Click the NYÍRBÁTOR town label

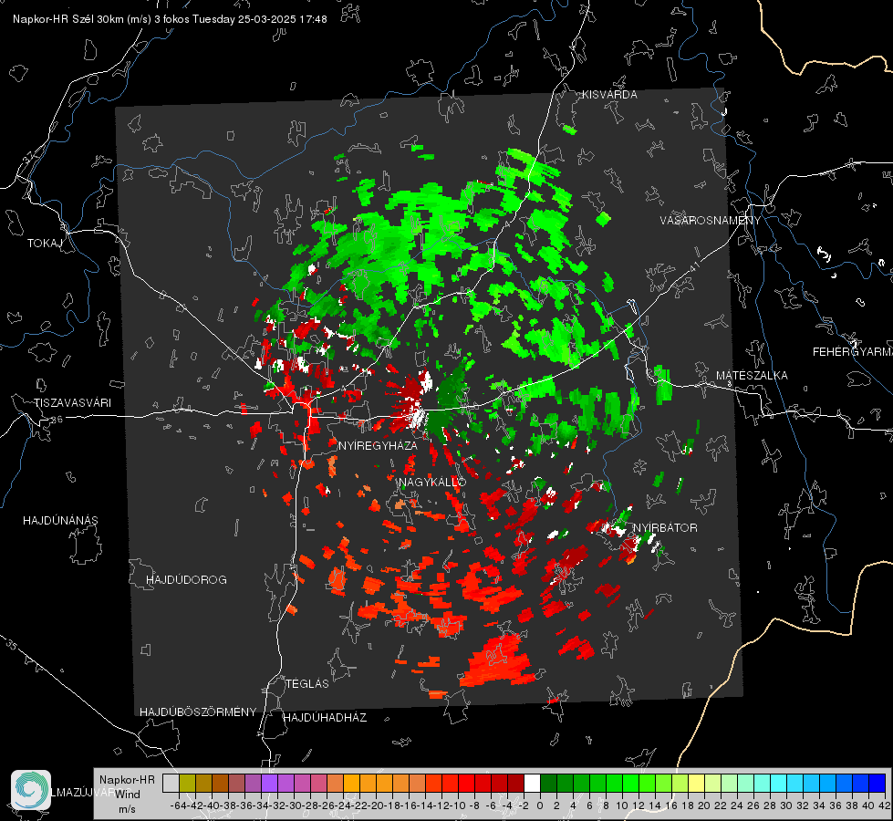pyautogui.click(x=665, y=528)
